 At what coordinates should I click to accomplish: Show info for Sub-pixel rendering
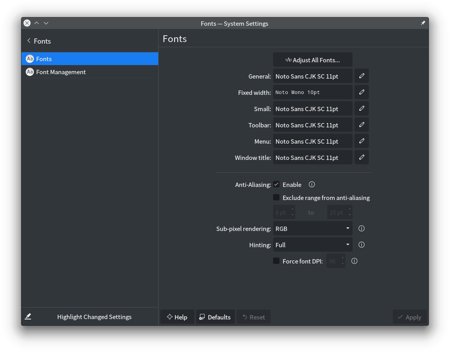pyautogui.click(x=361, y=229)
